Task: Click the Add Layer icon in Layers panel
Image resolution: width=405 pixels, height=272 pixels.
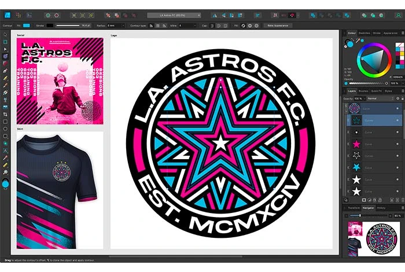Action: (x=392, y=200)
